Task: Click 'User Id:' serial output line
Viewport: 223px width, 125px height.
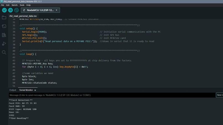Action: [x=14, y=112]
